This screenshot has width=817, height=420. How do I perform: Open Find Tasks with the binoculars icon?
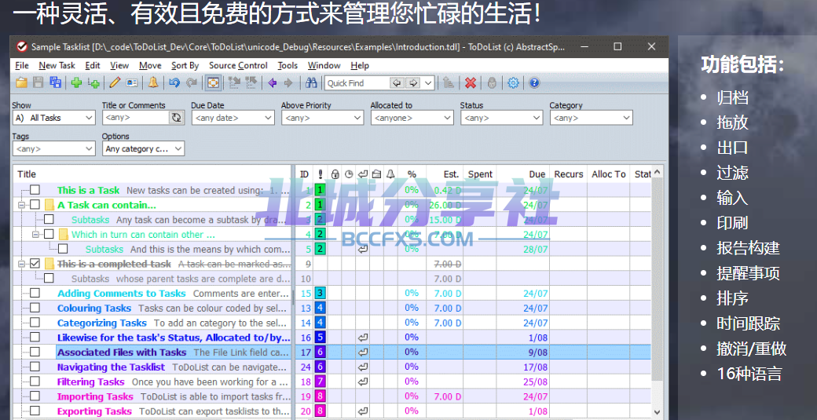click(311, 82)
